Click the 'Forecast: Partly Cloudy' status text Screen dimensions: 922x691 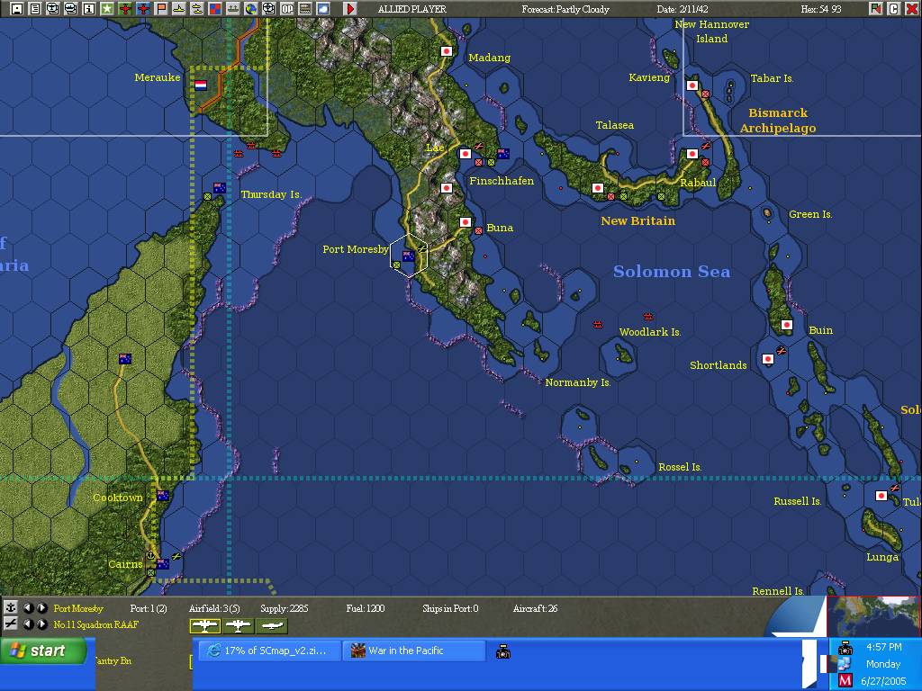[565, 9]
